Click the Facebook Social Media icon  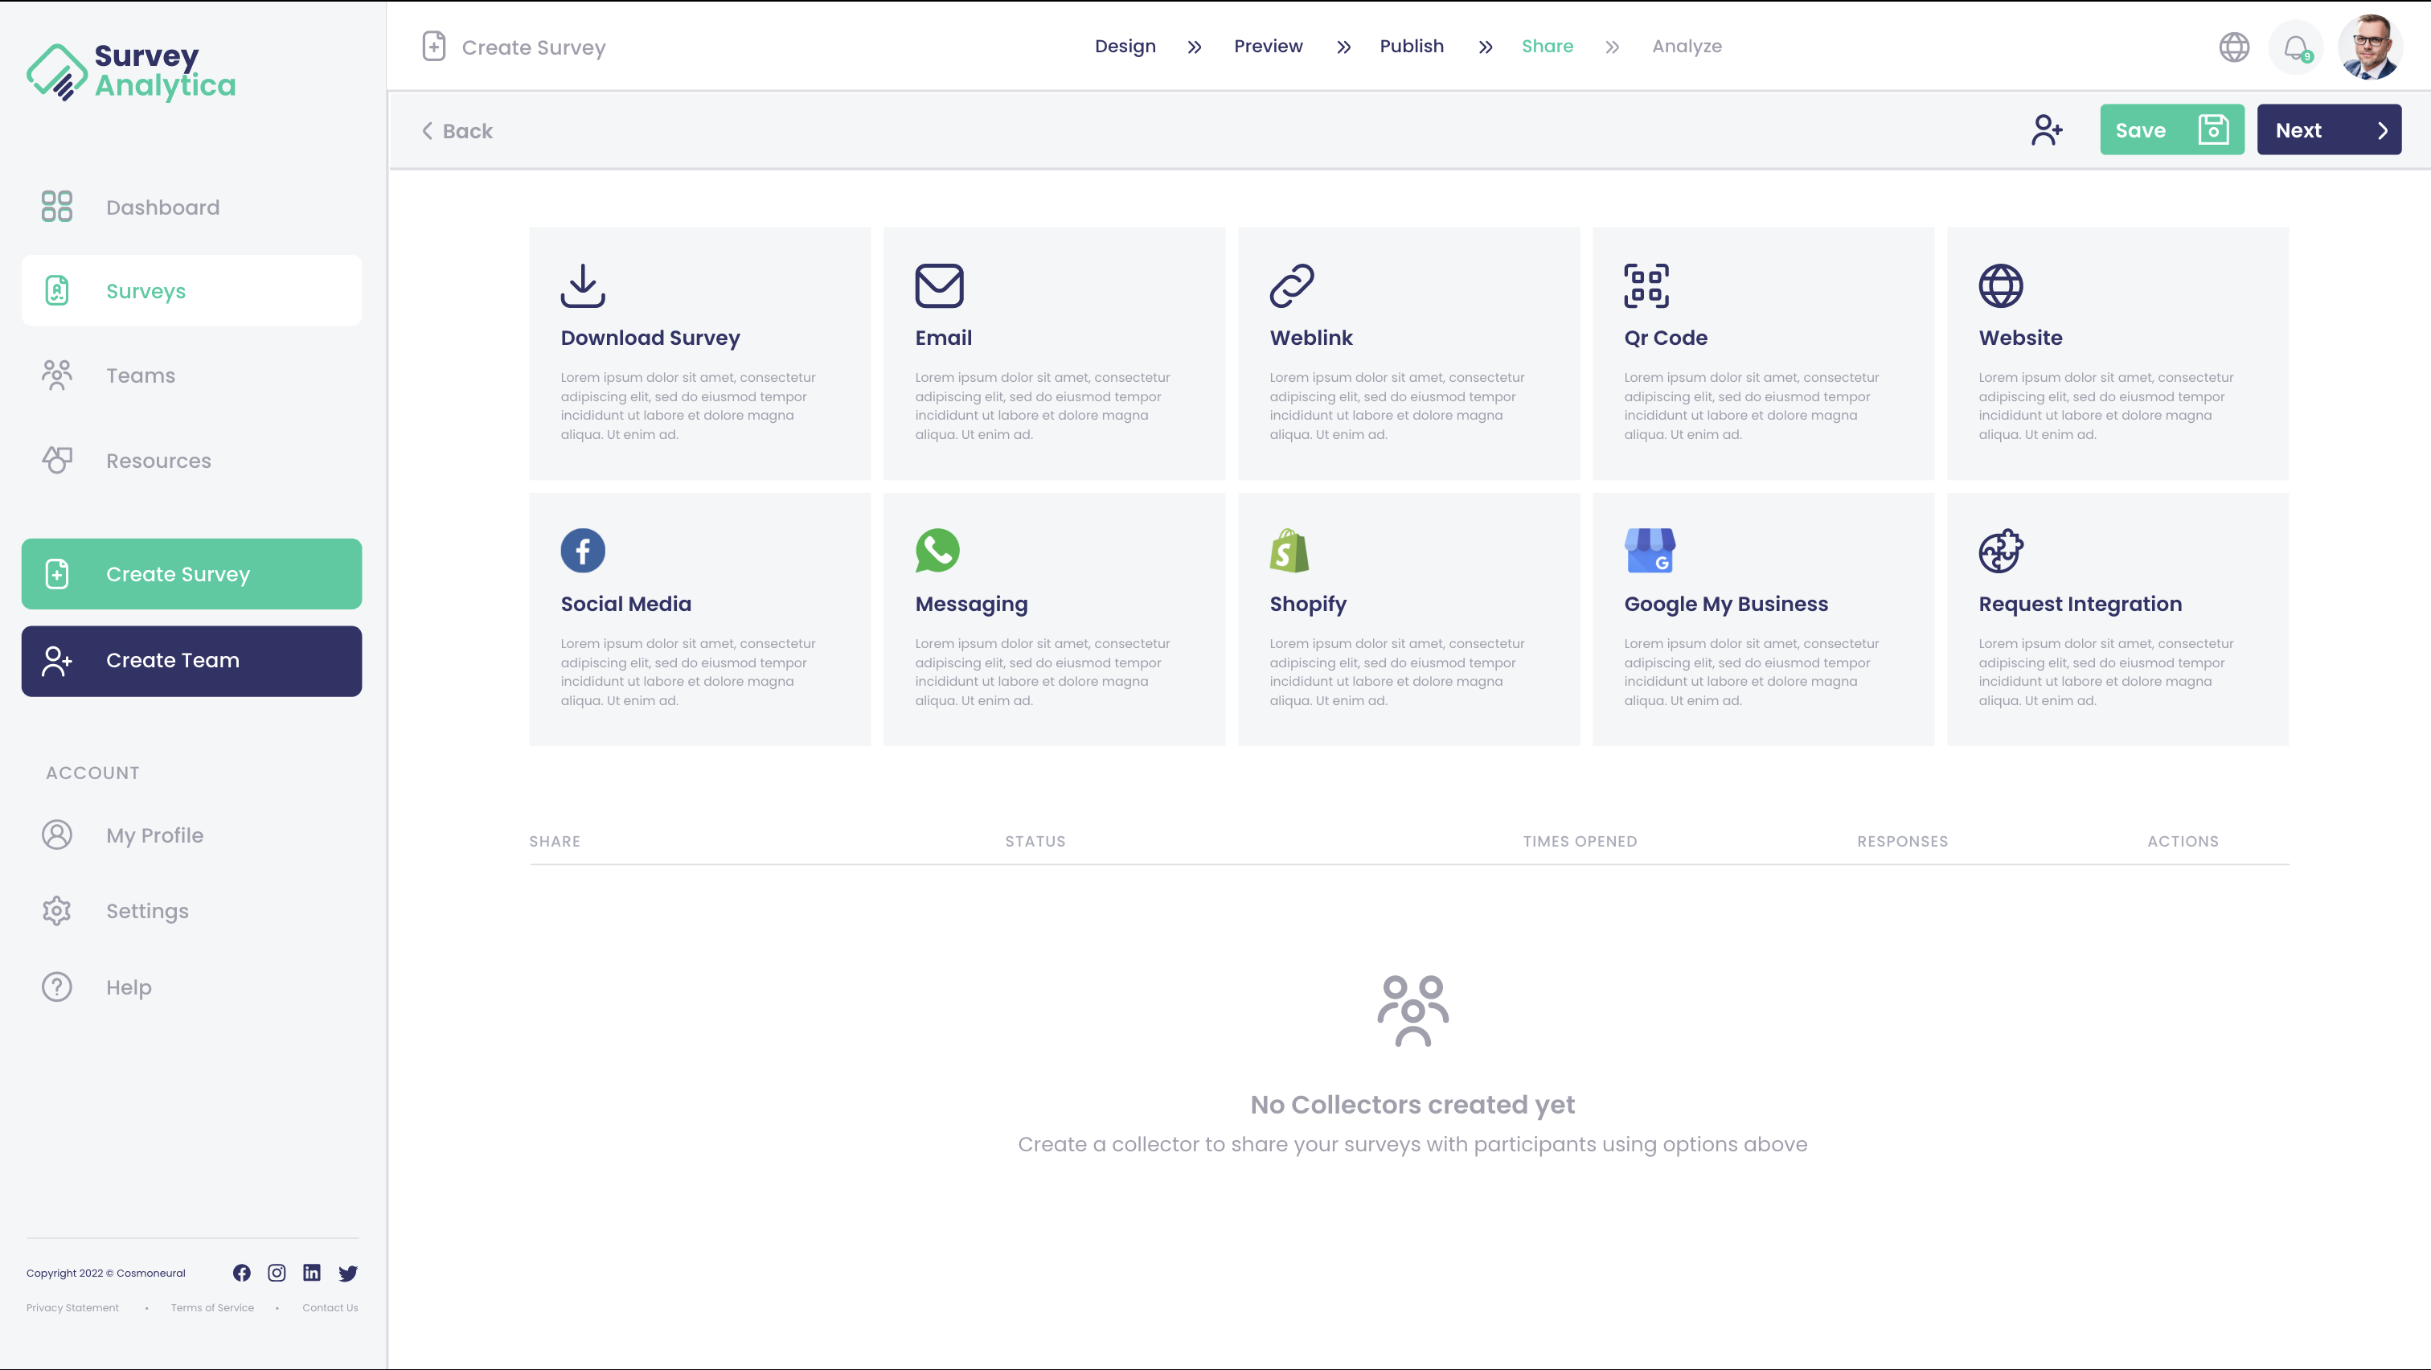coord(582,550)
